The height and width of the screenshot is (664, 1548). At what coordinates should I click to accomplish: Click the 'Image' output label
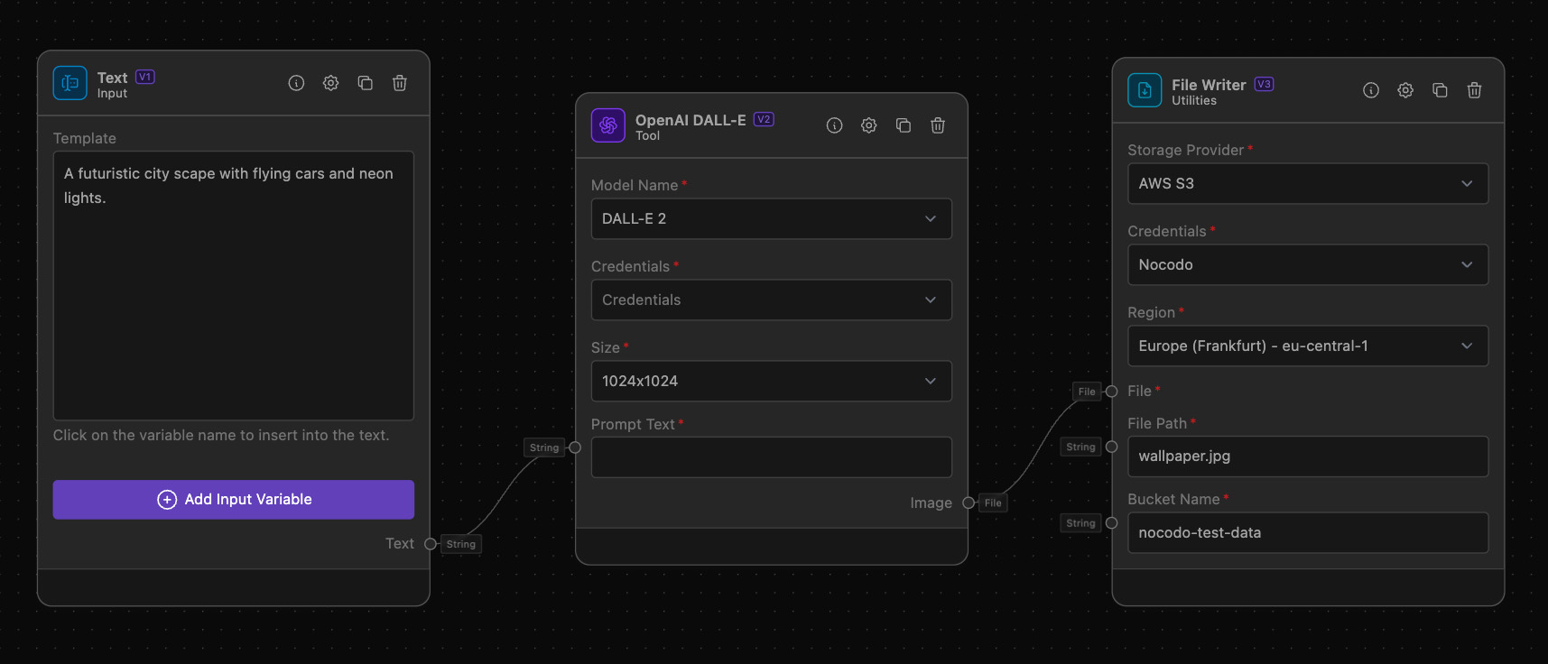931,503
